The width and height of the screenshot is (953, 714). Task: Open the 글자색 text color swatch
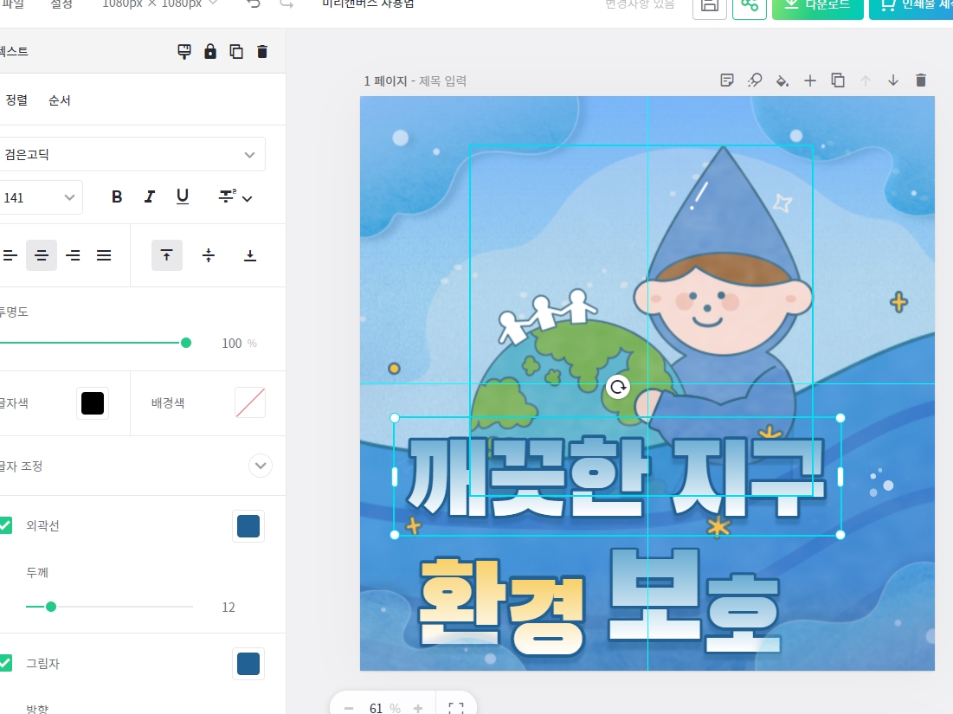point(93,402)
